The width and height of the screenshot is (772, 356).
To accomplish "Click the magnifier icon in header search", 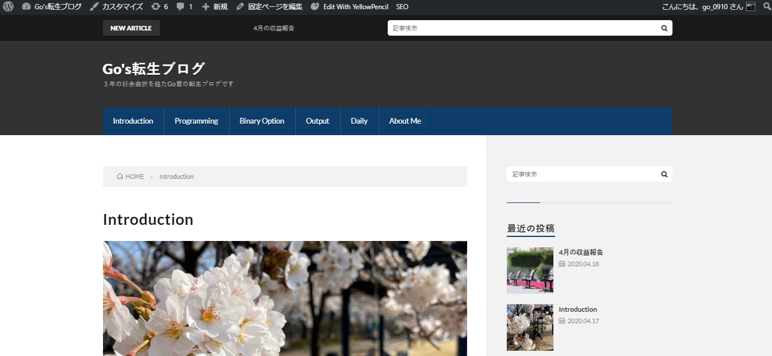I will [x=664, y=28].
